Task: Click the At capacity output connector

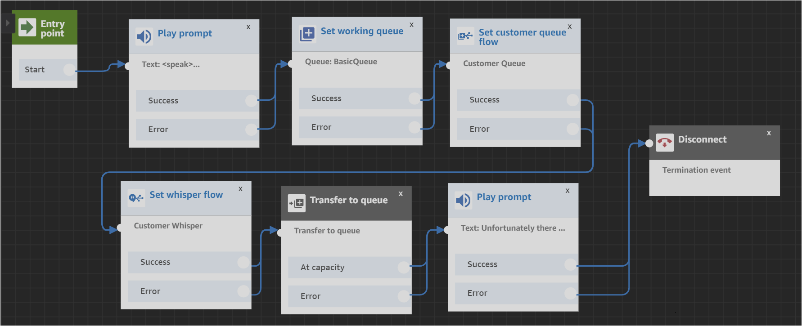Action: click(x=404, y=268)
